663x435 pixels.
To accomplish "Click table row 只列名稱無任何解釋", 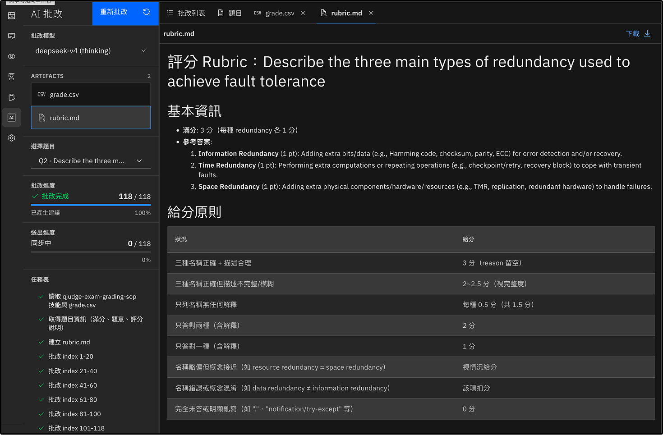I will 411,305.
